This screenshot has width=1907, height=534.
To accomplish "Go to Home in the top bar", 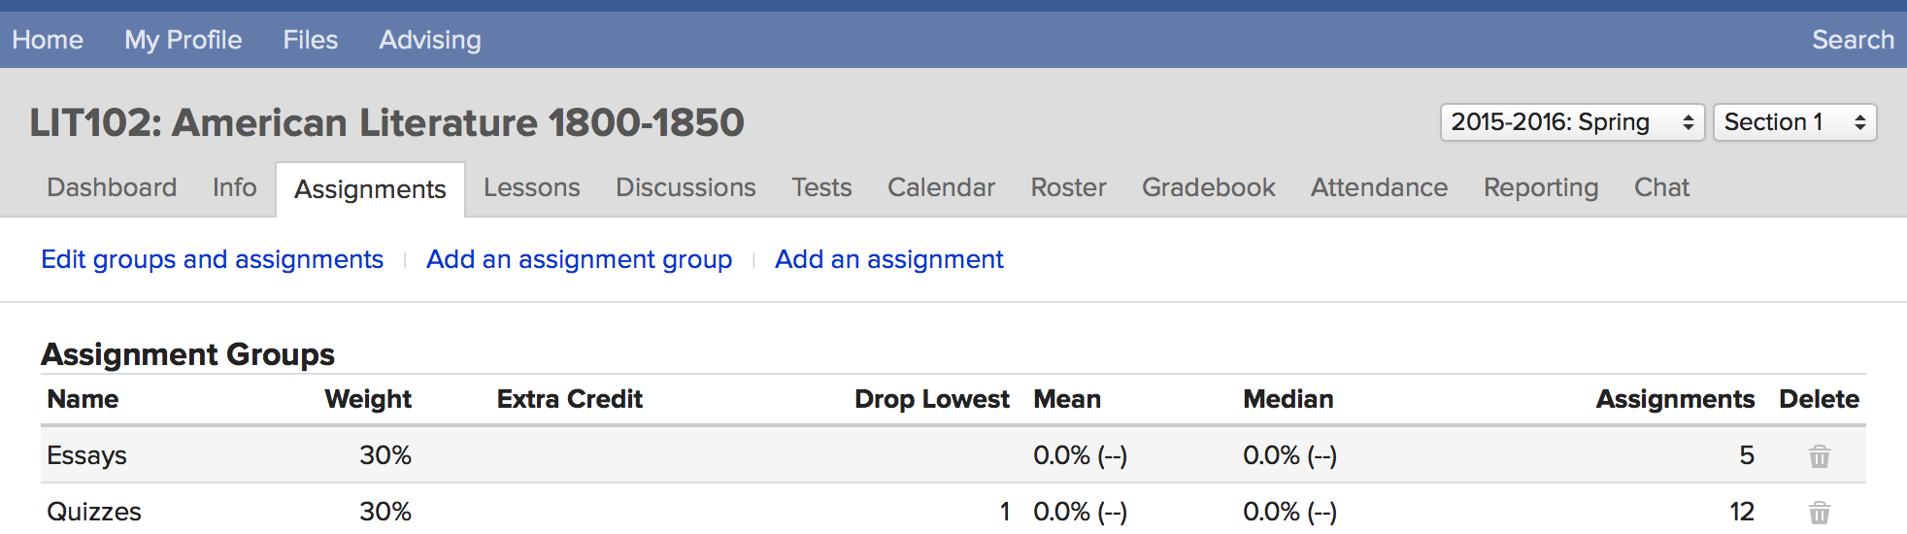I will tap(48, 40).
